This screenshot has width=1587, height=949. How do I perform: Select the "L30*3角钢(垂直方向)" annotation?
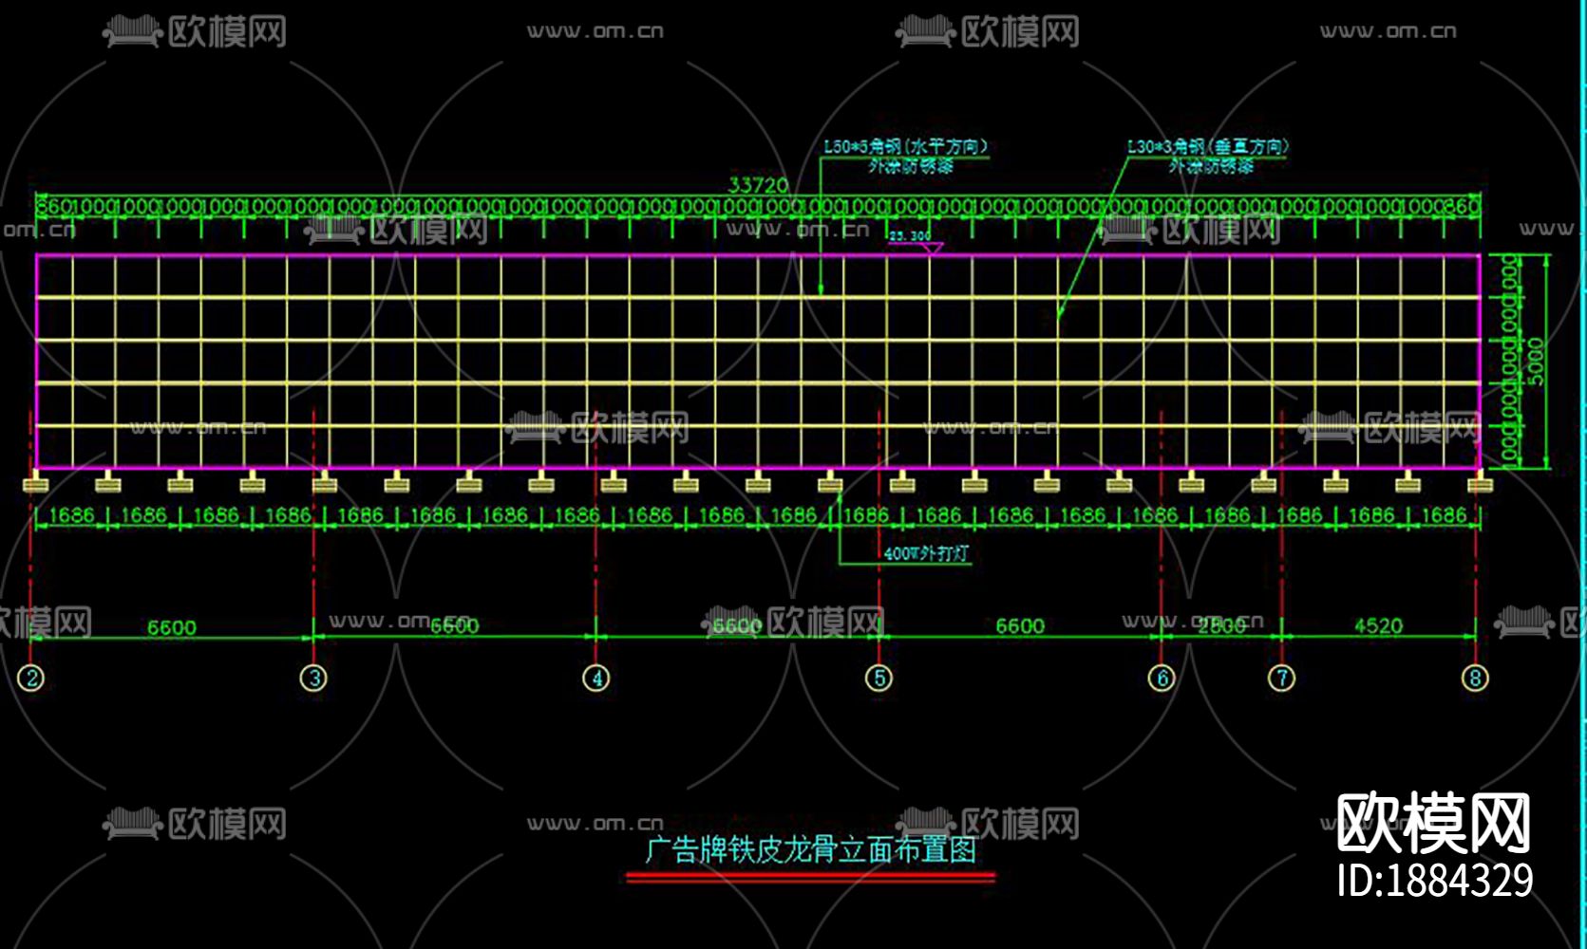coord(1208,147)
